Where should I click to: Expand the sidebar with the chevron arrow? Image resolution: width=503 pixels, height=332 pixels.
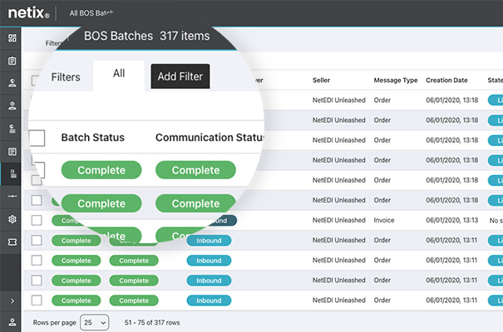point(12,301)
